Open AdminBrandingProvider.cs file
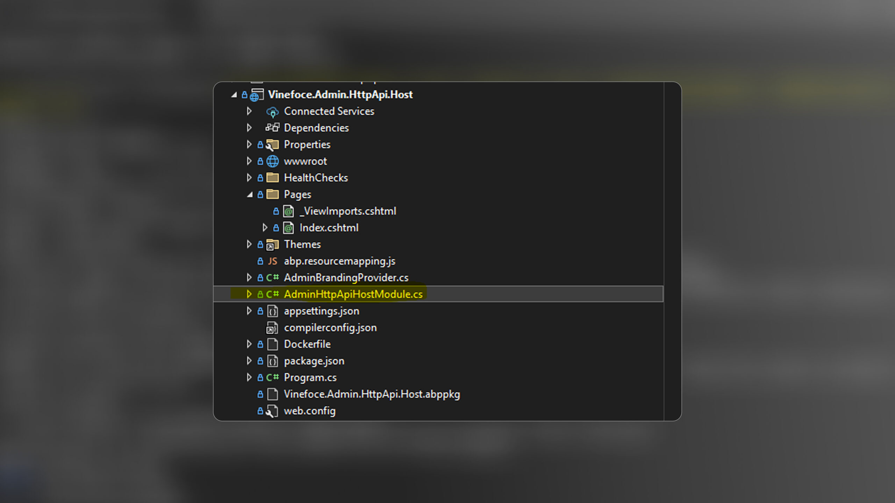The height and width of the screenshot is (503, 895). [x=346, y=278]
